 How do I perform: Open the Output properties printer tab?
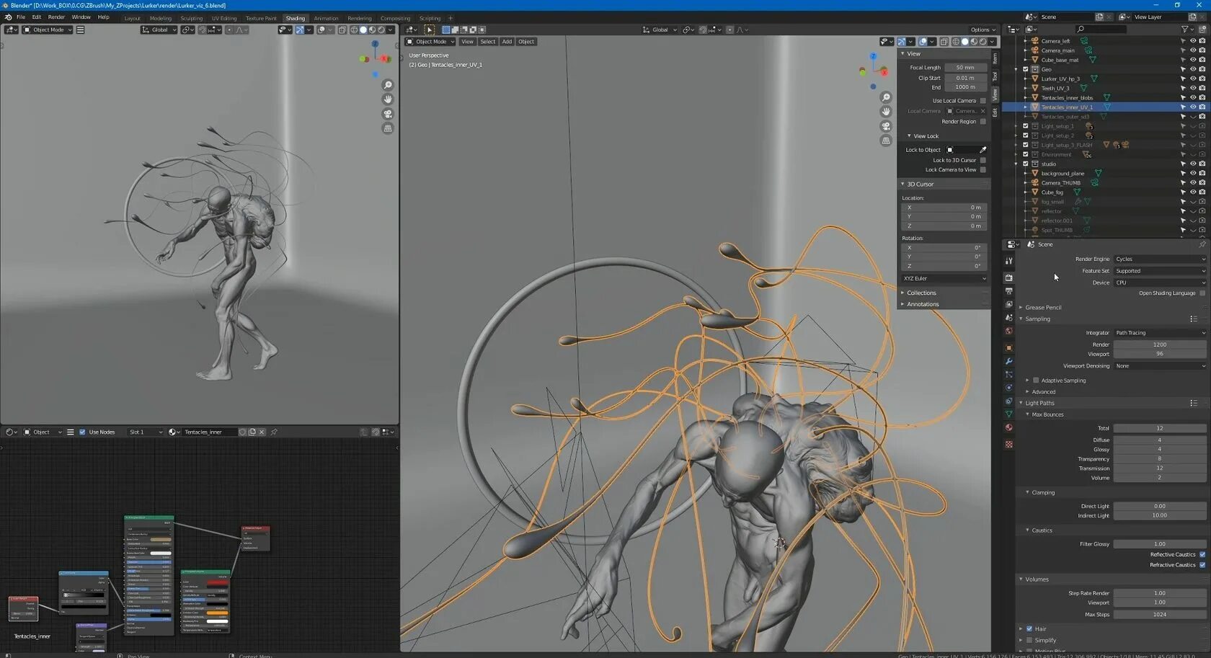(x=1009, y=291)
